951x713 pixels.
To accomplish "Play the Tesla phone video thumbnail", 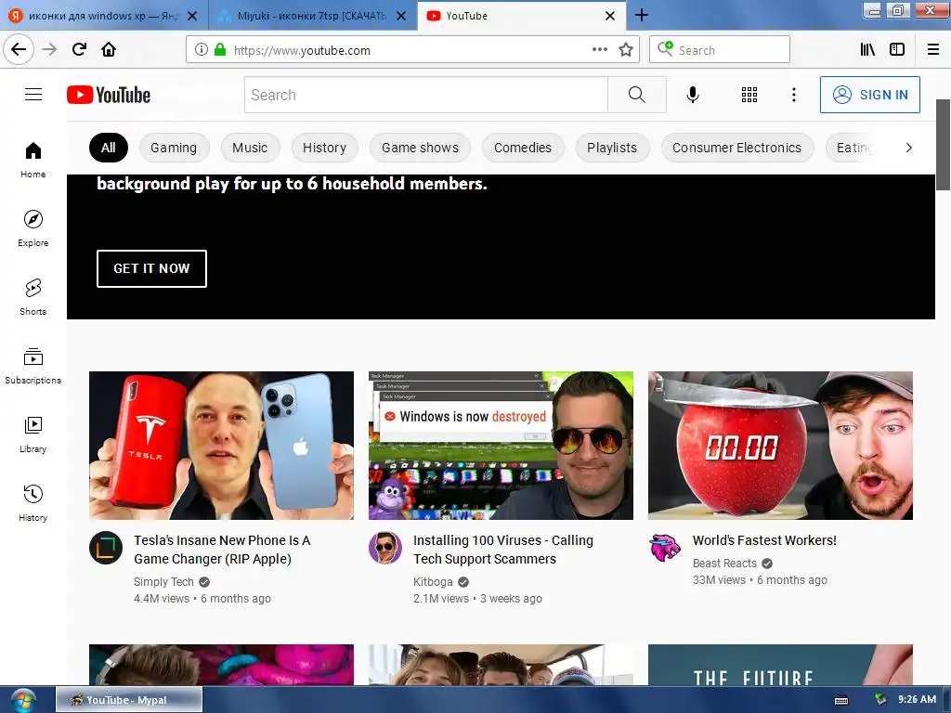I will click(x=221, y=446).
